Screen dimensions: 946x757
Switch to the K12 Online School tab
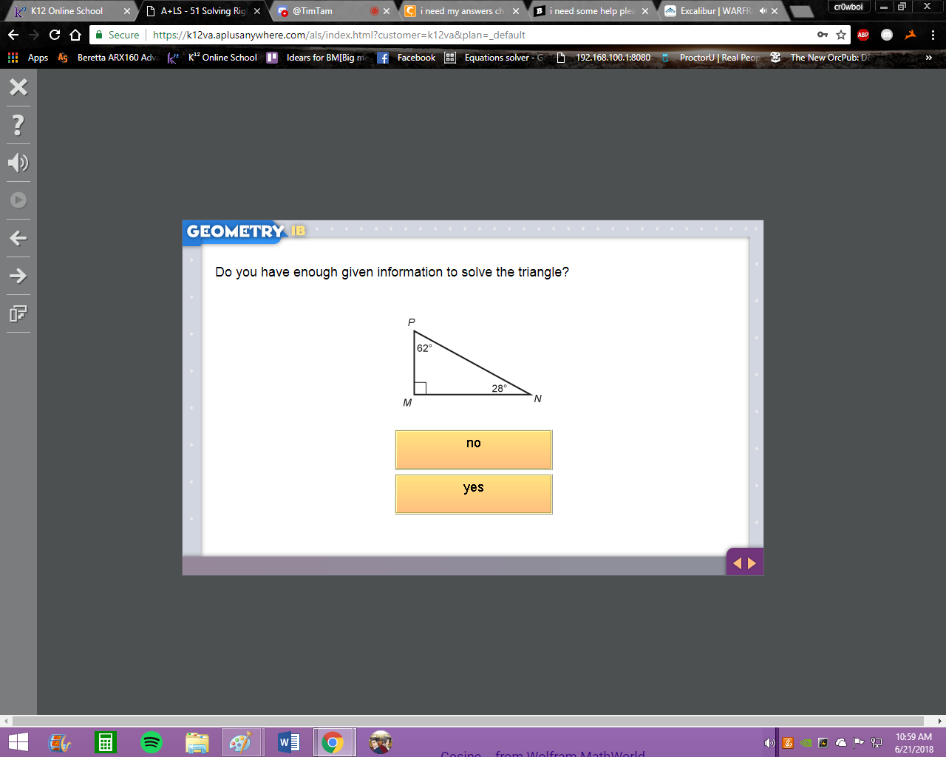point(68,11)
